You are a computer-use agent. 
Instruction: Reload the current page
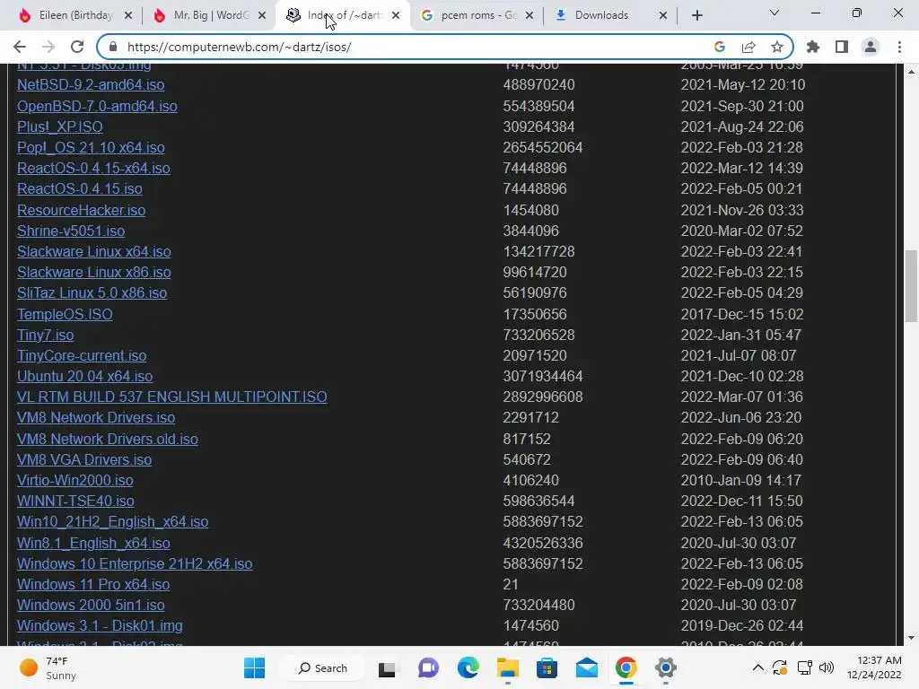(77, 47)
